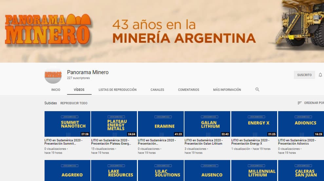Select the Comentarios tab
Image resolution: width=324 pixels, height=181 pixels.
[188, 90]
